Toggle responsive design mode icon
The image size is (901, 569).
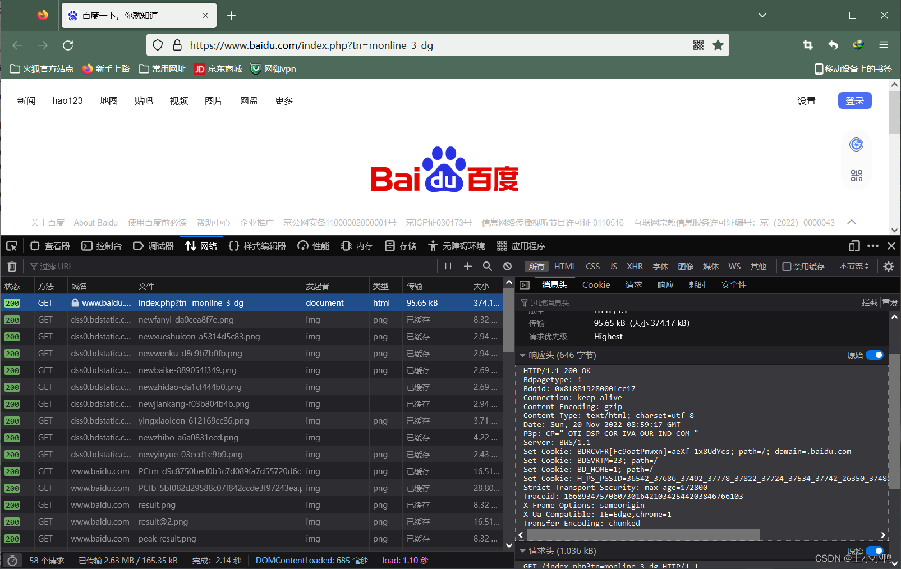tap(854, 246)
